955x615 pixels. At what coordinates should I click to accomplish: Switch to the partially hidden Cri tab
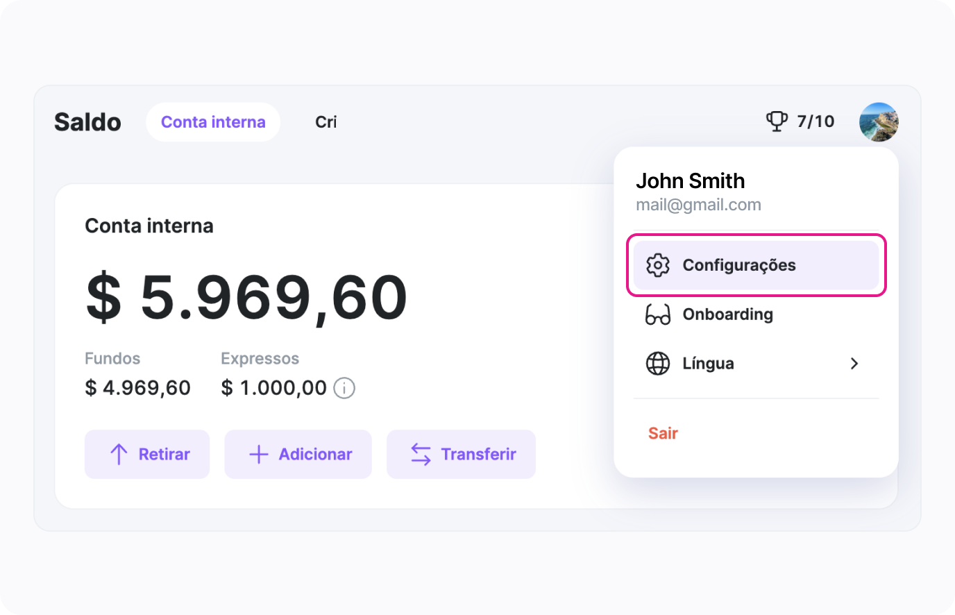[326, 122]
